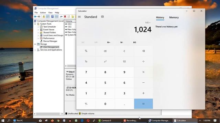This screenshot has width=220, height=123.
Task: Collapse the System Tools tree node
Action: click(x=35, y=24)
